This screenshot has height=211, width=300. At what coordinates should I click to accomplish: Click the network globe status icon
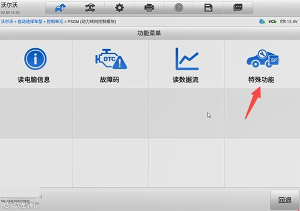coord(262,22)
